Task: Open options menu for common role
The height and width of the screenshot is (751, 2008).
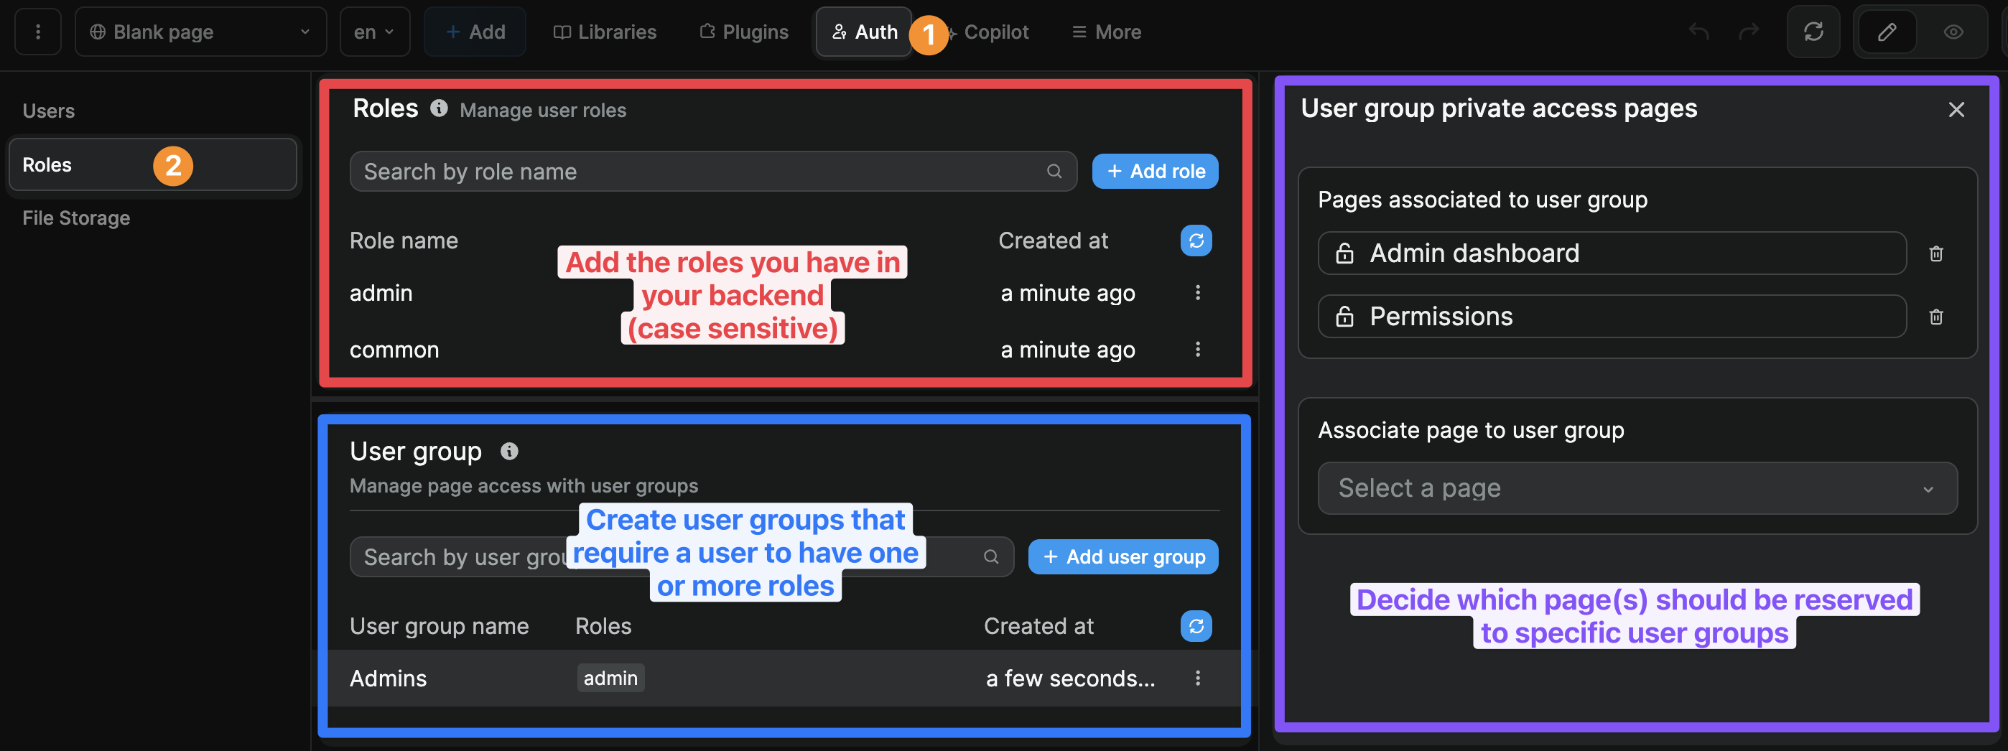Action: [x=1197, y=350]
